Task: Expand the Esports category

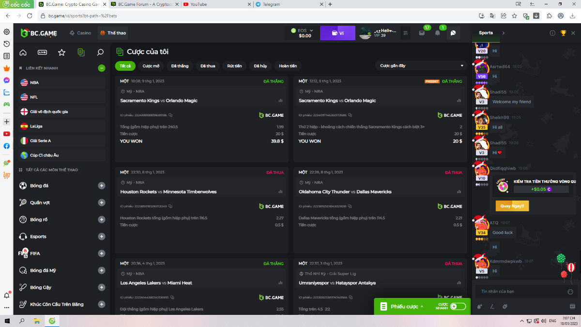Action: point(102,236)
